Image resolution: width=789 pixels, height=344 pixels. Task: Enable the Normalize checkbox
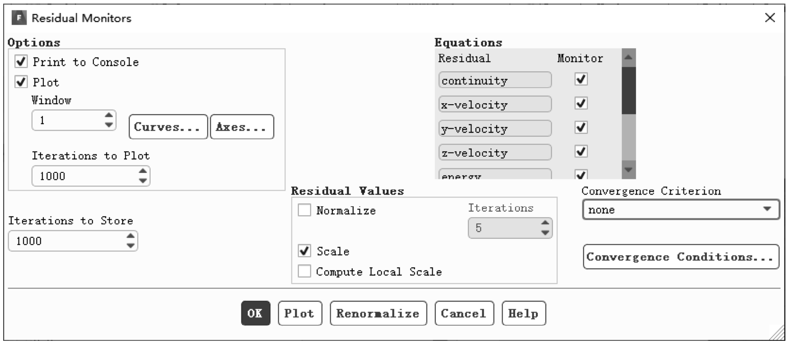(305, 210)
